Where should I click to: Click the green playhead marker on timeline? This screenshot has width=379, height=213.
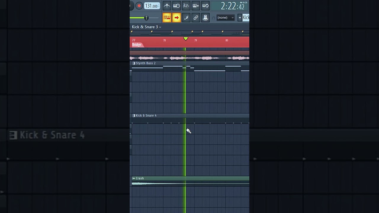coord(186,39)
